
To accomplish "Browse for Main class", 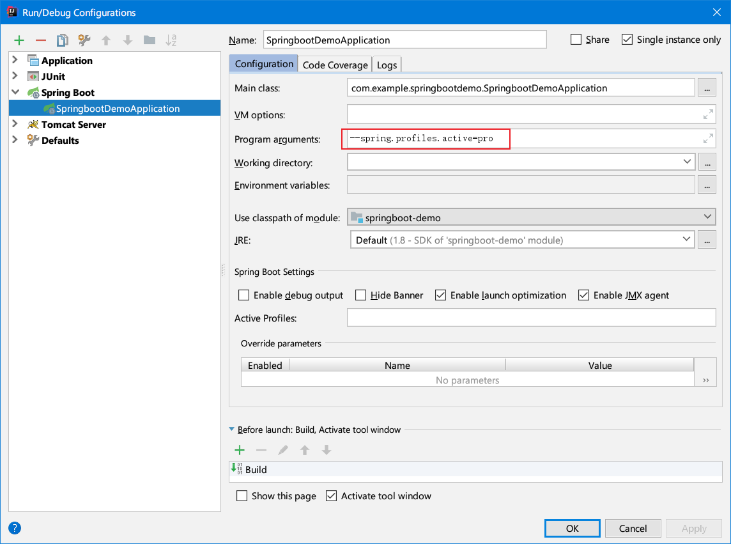I will click(x=707, y=88).
